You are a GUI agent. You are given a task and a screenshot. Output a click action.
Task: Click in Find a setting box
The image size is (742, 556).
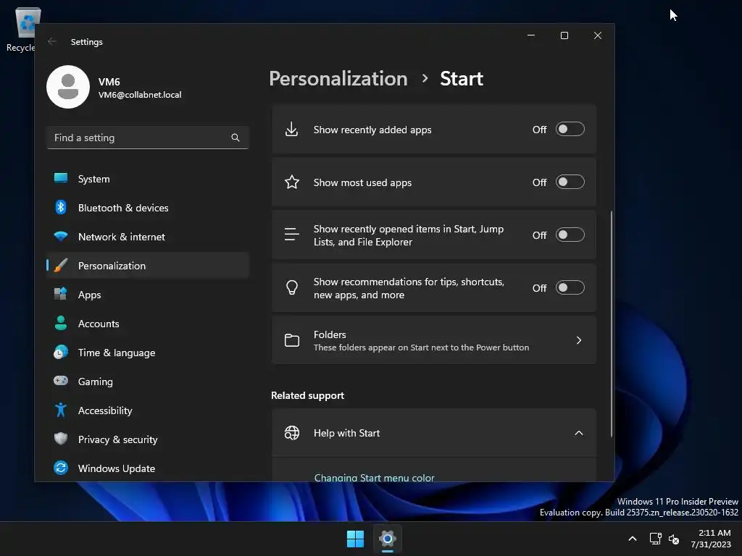point(148,138)
